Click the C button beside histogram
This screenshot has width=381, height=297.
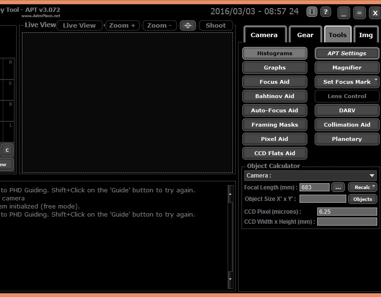pyautogui.click(x=7, y=150)
